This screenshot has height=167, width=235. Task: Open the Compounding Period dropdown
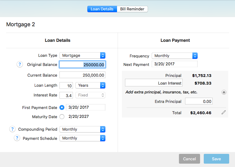(82, 129)
